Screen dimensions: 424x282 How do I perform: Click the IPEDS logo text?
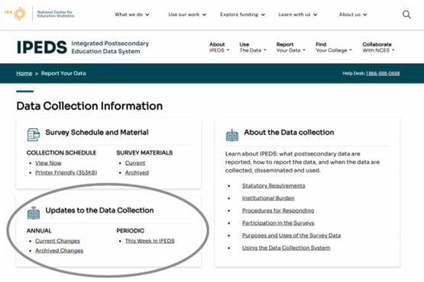click(42, 47)
